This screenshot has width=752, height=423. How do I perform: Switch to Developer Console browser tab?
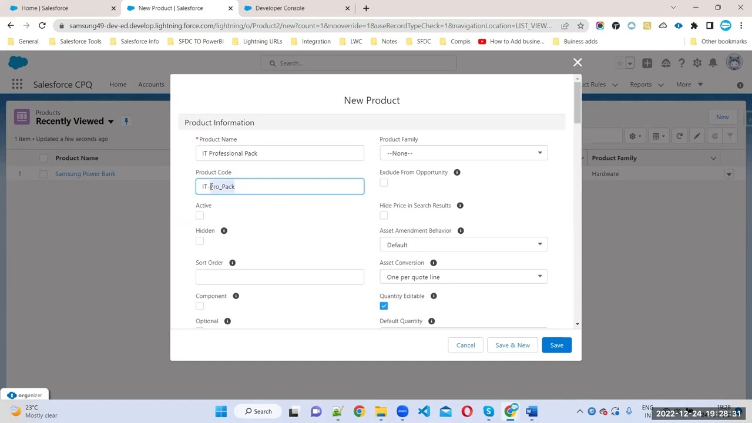[296, 8]
